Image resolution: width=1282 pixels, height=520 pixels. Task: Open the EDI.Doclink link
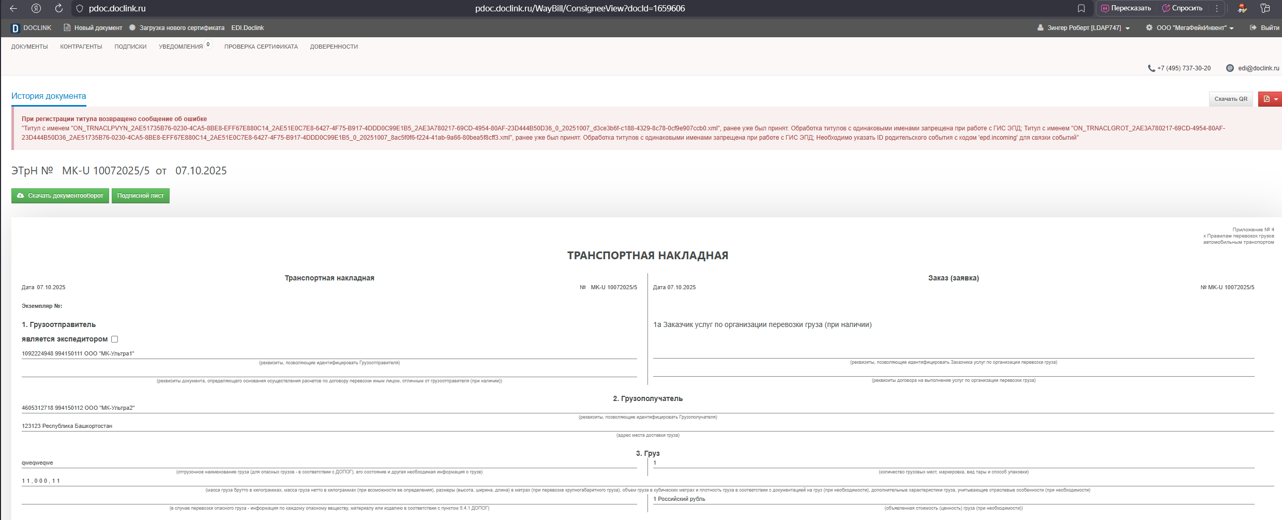[248, 28]
